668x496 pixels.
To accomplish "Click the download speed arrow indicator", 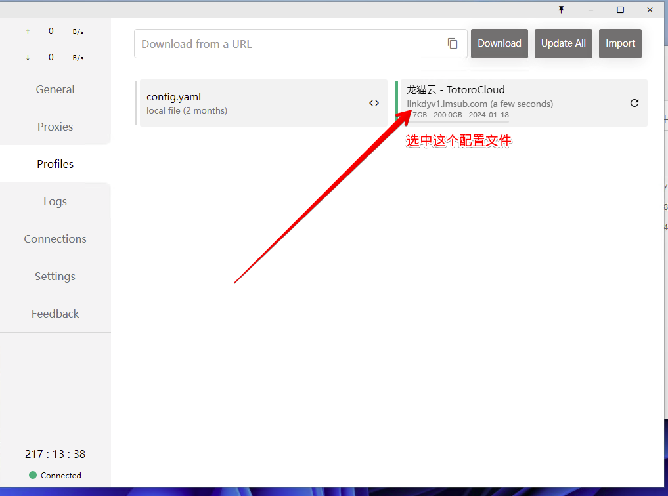I will (x=28, y=58).
